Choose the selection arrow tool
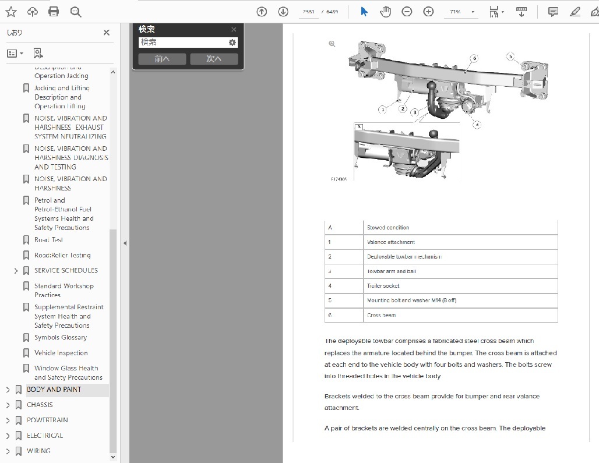599x463 pixels. pyautogui.click(x=364, y=12)
